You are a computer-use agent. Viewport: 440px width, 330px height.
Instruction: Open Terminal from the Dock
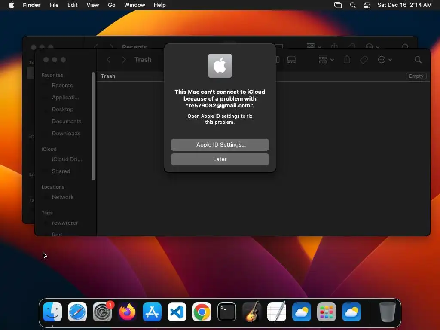(227, 312)
